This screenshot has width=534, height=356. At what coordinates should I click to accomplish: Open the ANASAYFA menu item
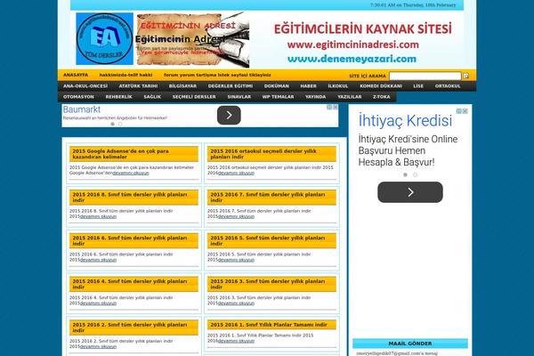(76, 75)
